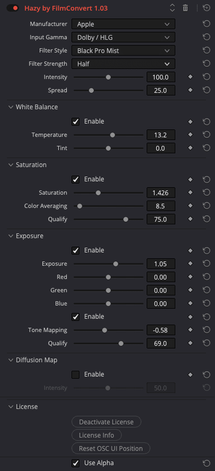
Task: Click the Hazy by FilmConvert 1.03 title
Action: pyautogui.click(x=66, y=8)
